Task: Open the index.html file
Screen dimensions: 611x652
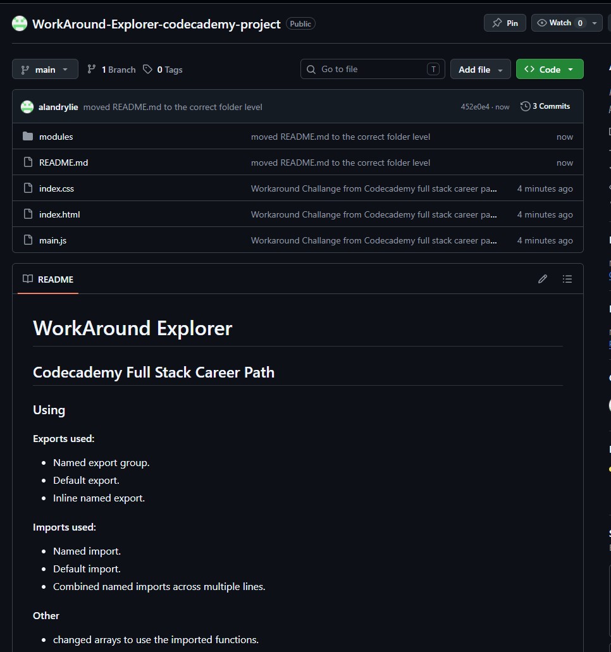Action: click(x=59, y=214)
